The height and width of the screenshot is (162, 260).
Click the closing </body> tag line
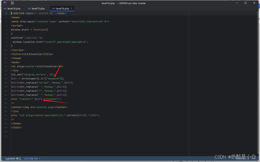pyautogui.click(x=16, y=123)
